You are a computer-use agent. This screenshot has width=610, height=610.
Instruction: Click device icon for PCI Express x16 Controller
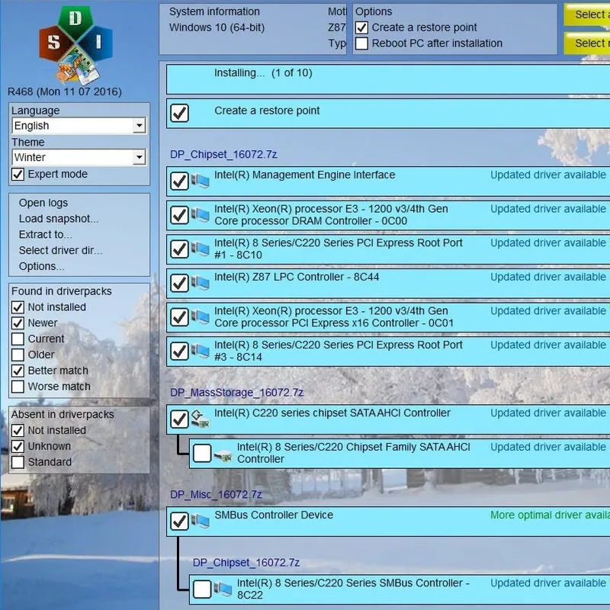(x=201, y=317)
